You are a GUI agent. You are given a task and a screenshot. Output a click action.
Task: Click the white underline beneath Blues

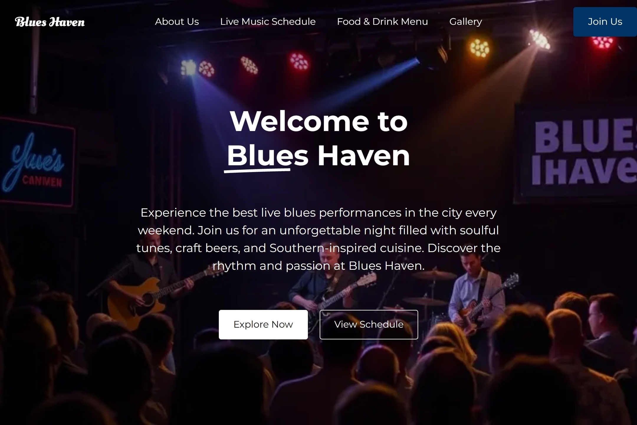point(257,170)
